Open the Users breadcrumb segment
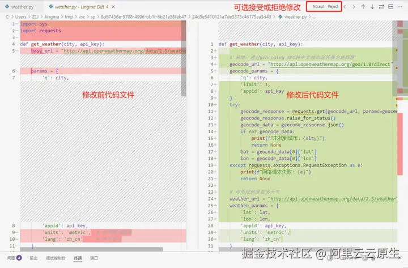This screenshot has width=408, height=268. (20, 17)
